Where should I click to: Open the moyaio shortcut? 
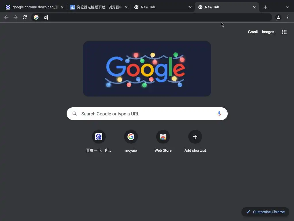click(131, 137)
